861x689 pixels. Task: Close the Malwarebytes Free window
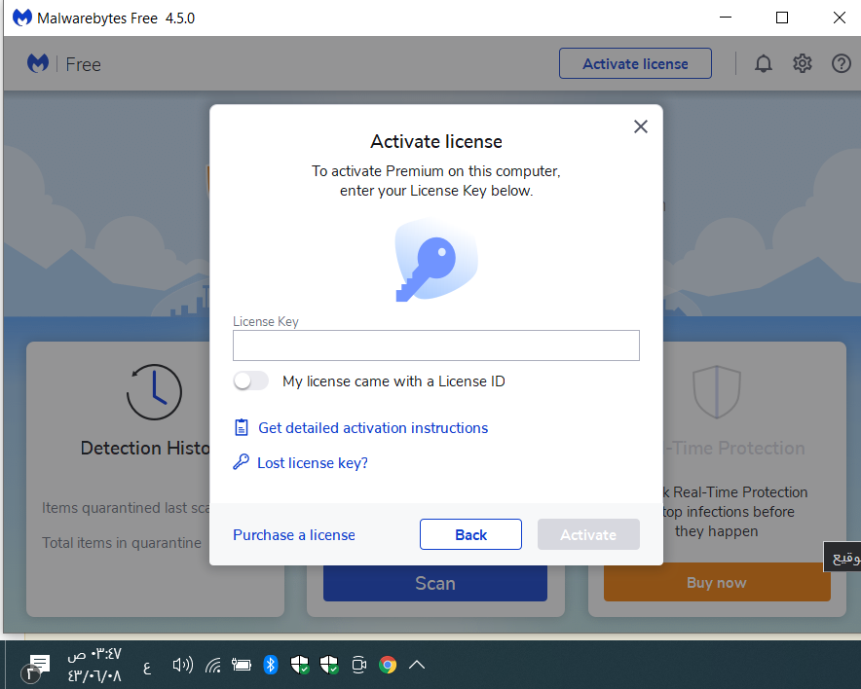click(x=839, y=18)
